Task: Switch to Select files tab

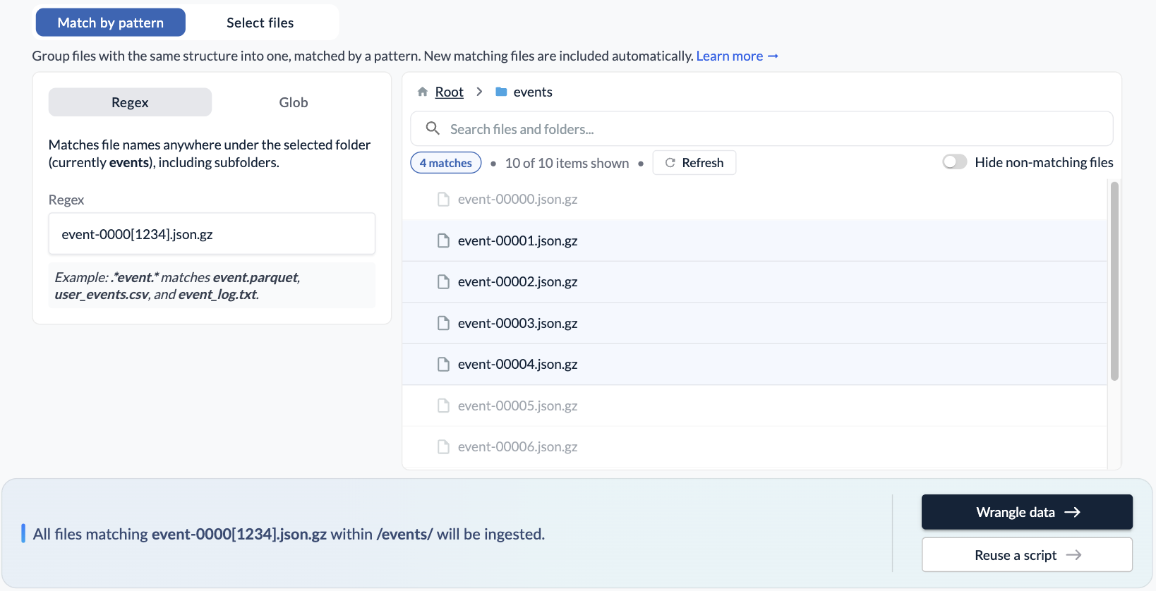Action: 260,23
